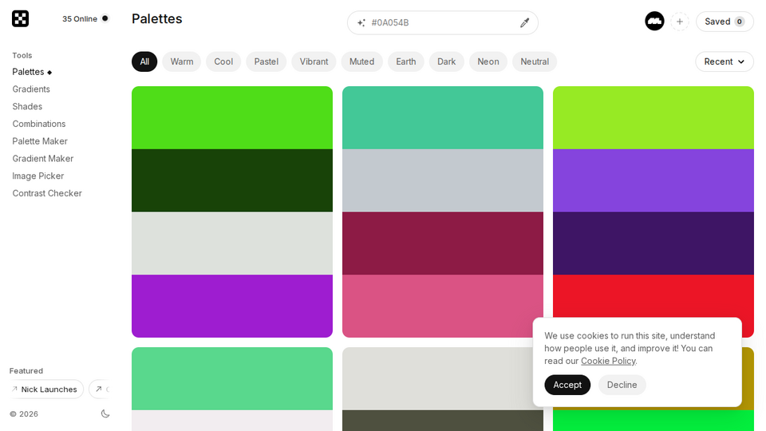Open Contrast Checker in sidebar
Screen dimensions: 766x431
pyautogui.click(x=47, y=193)
